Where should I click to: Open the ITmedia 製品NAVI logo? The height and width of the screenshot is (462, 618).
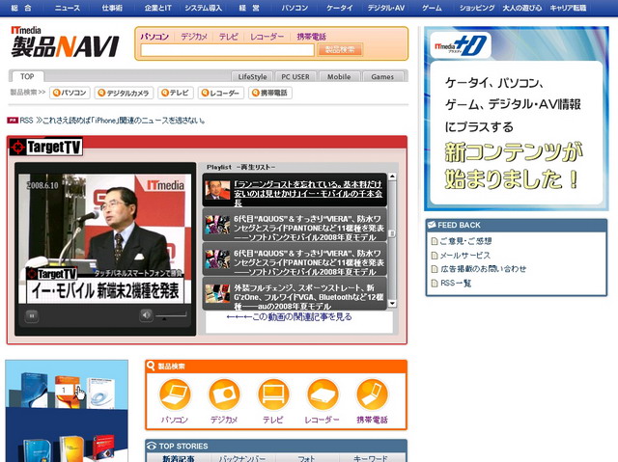pos(64,41)
